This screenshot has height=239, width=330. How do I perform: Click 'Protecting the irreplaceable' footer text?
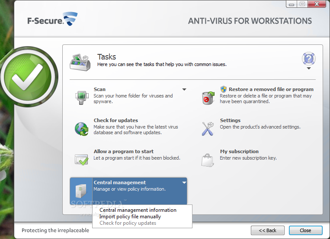(x=55, y=230)
